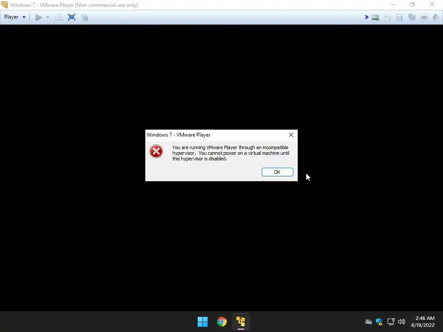443x332 pixels.
Task: Open Google Chrome from the taskbar
Action: (x=222, y=322)
